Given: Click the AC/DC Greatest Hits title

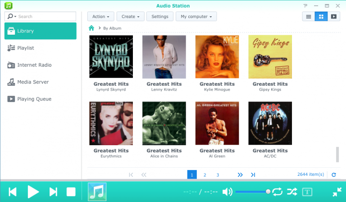Looking at the screenshot, I should (270, 151).
